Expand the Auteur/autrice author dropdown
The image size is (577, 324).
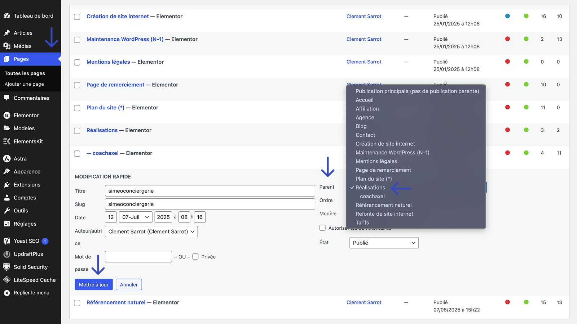151,231
